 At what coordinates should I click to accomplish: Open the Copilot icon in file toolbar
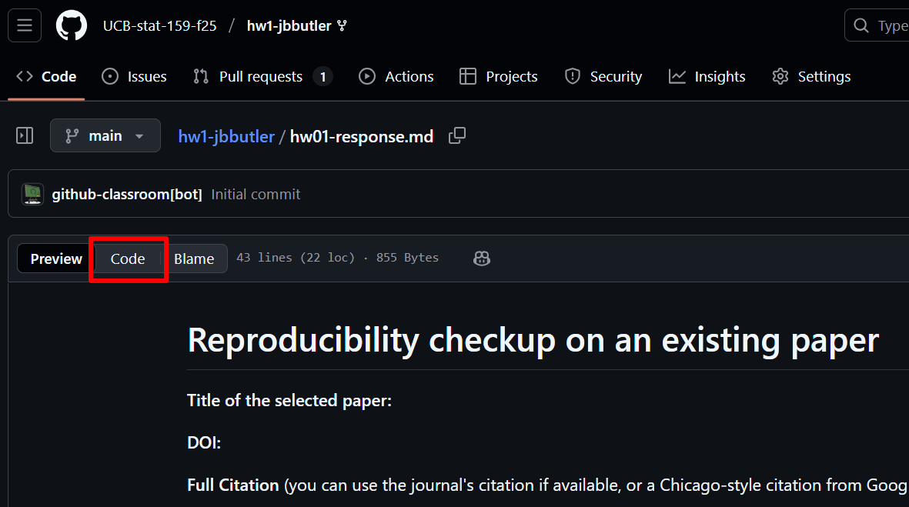point(482,259)
